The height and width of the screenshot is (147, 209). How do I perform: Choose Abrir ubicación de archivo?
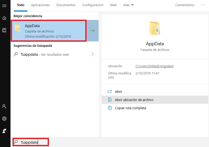(x=134, y=100)
